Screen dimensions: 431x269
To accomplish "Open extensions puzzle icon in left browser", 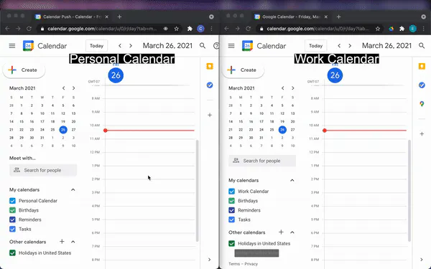I will [x=190, y=29].
